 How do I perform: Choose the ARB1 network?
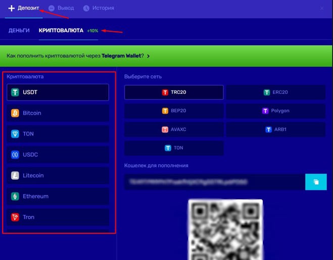tap(275, 130)
